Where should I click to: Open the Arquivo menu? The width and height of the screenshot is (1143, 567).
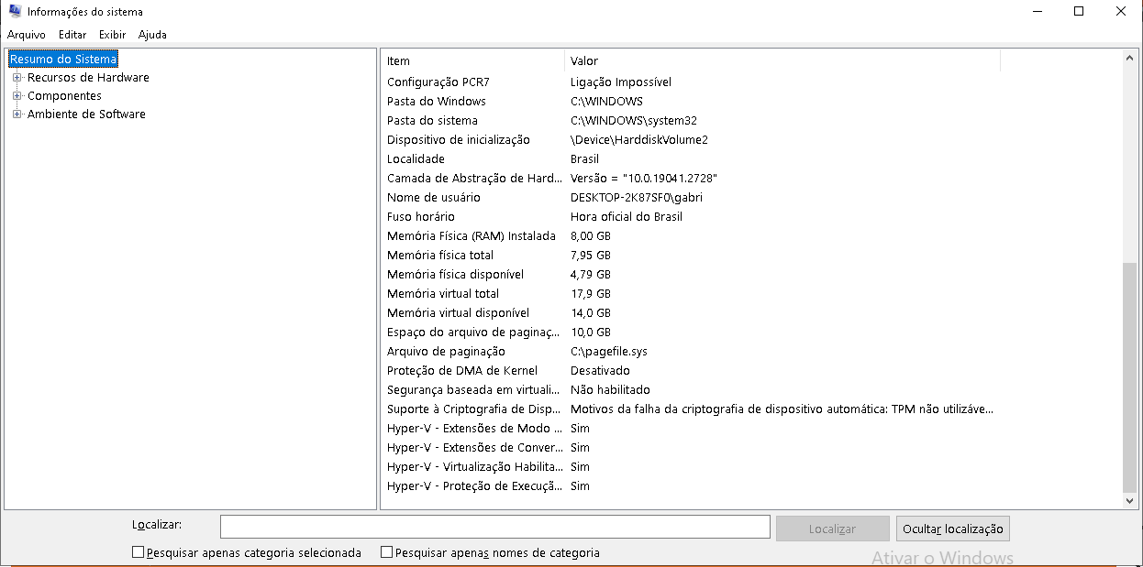click(x=27, y=35)
